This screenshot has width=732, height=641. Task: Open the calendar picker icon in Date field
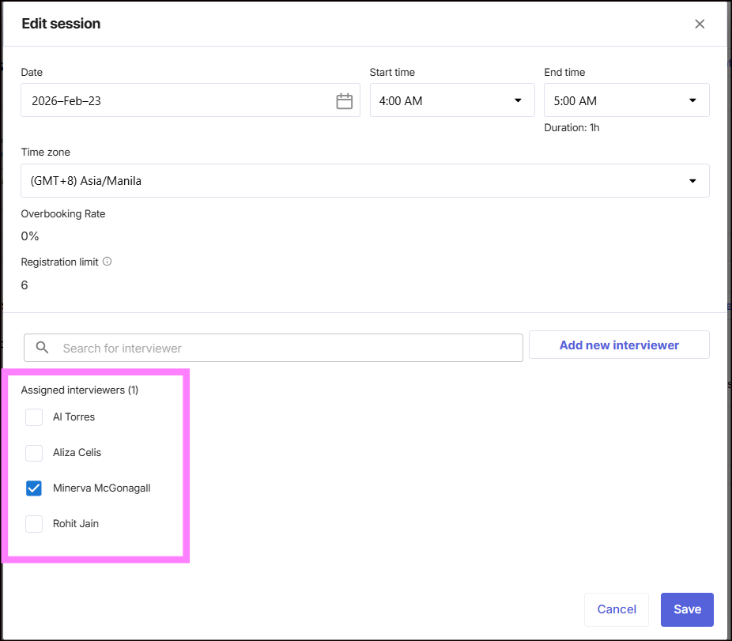344,101
